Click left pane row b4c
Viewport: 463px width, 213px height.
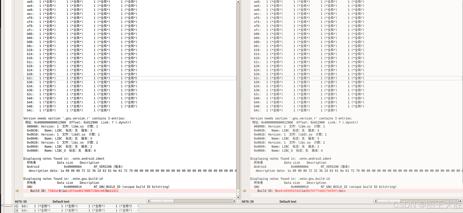click(x=68, y=110)
